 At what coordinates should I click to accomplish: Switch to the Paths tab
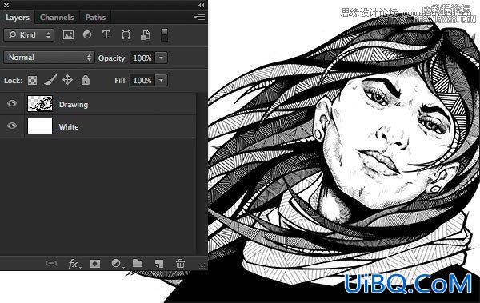(95, 18)
